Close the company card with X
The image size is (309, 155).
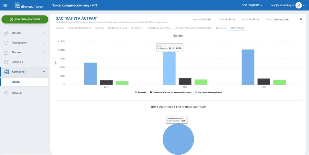pos(301,19)
